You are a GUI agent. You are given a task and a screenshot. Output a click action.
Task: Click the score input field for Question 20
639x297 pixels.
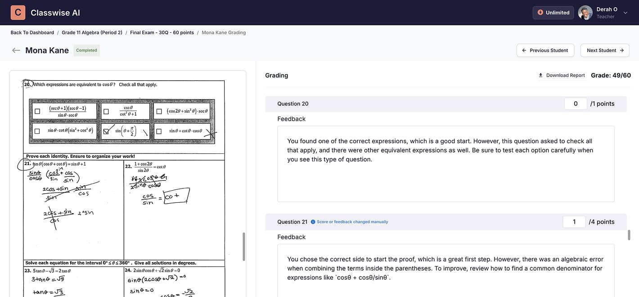575,103
